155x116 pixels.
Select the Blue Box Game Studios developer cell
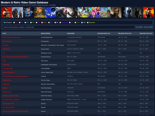pyautogui.click(x=48, y=84)
